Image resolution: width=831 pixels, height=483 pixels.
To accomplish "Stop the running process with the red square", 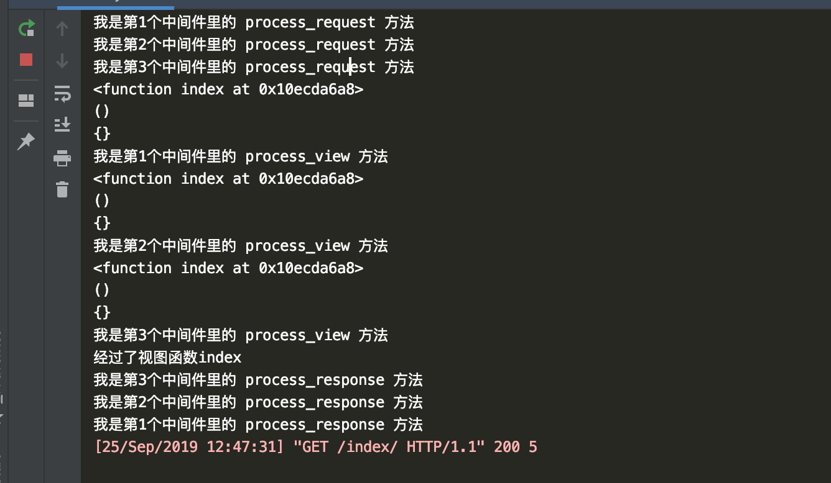I will click(x=26, y=60).
